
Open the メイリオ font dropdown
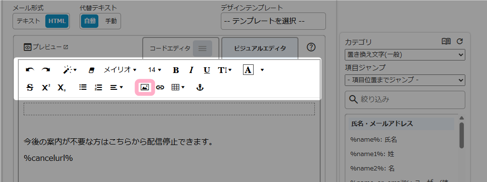click(x=120, y=70)
